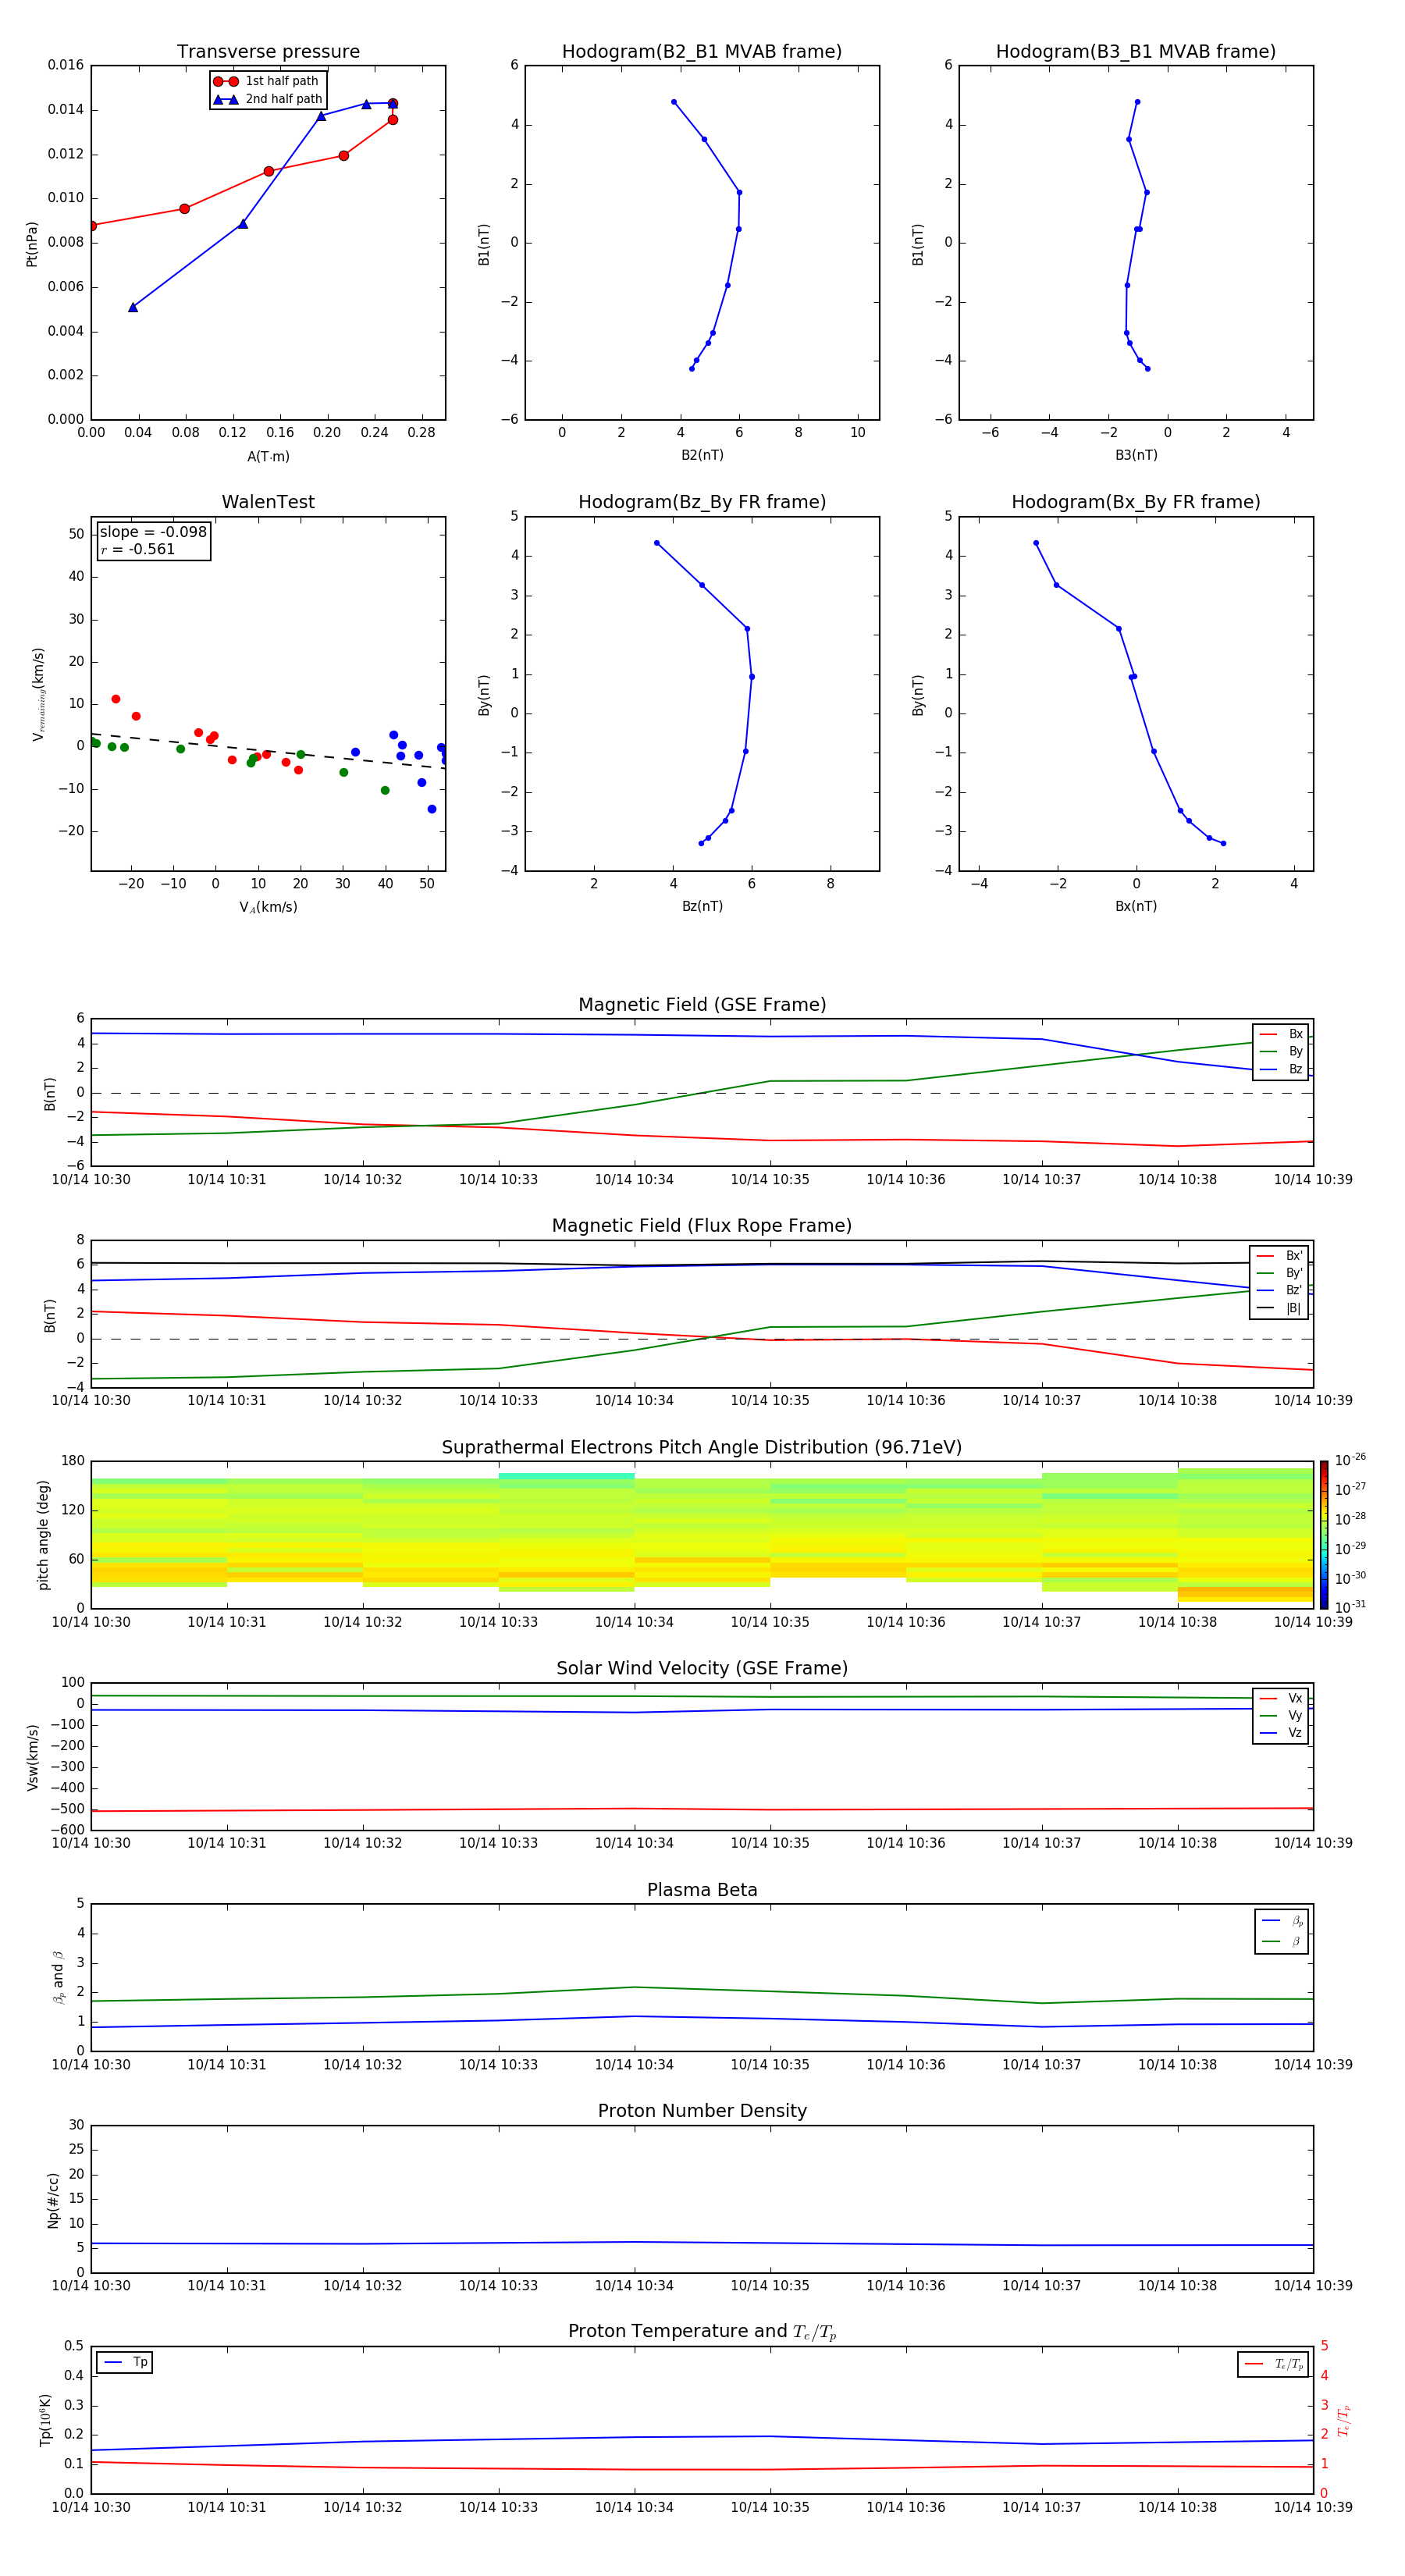Viewport: 1405px width, 2576px height.
Task: Select the "V_A(km/s)" x-axis label
Action: [268, 908]
